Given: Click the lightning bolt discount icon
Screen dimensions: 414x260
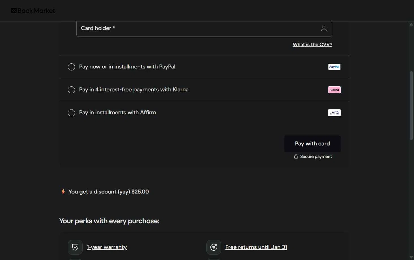Looking at the screenshot, I should click(63, 192).
